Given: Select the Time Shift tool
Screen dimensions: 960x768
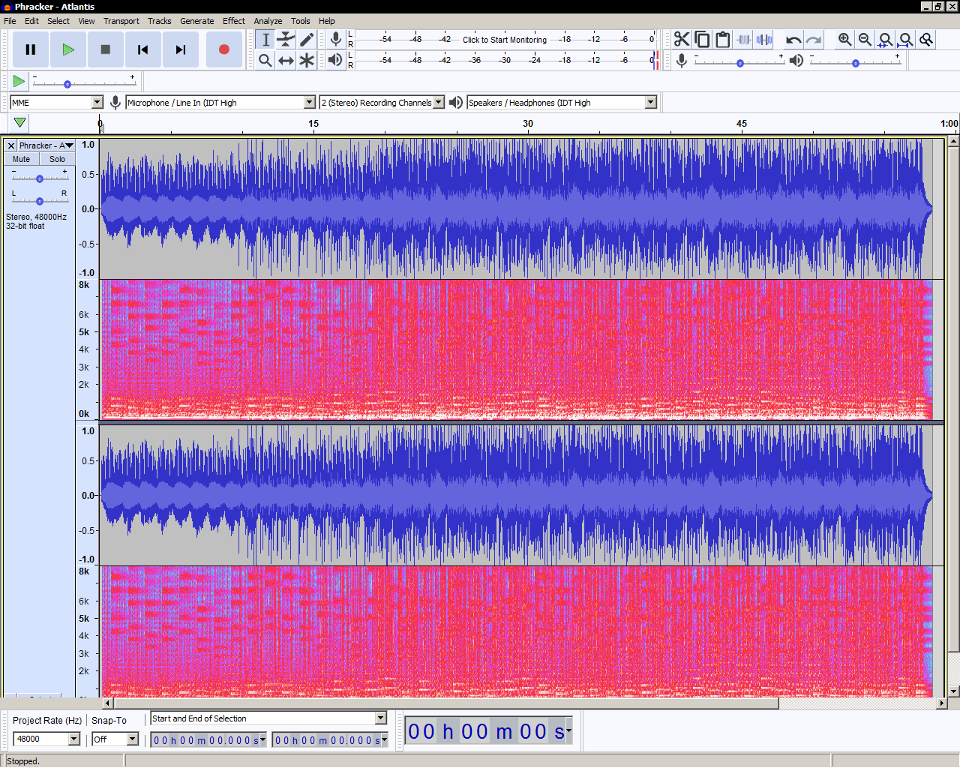Looking at the screenshot, I should tap(286, 60).
